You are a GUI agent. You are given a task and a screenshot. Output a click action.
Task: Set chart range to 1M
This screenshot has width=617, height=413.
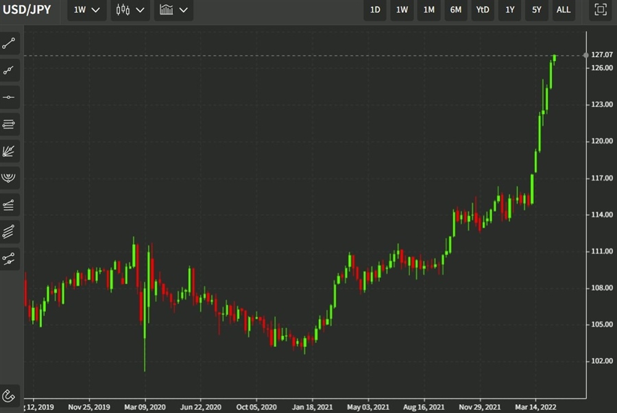pos(428,10)
